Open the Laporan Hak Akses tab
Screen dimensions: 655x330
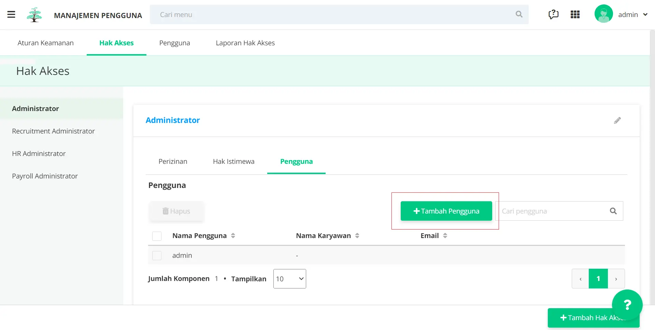[245, 43]
